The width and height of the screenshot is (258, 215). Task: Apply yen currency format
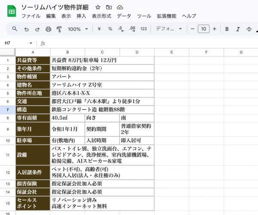click(x=99, y=29)
